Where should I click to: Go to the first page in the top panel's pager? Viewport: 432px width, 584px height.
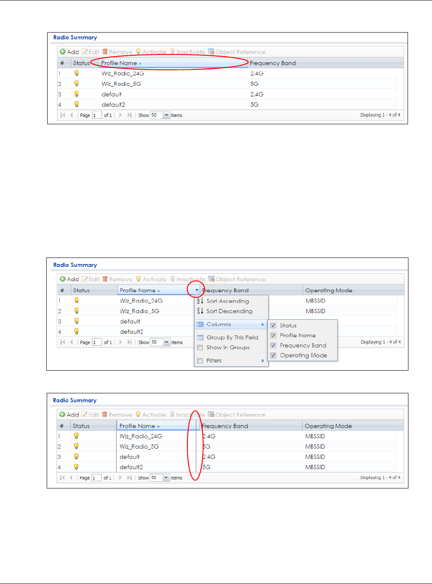click(x=63, y=115)
